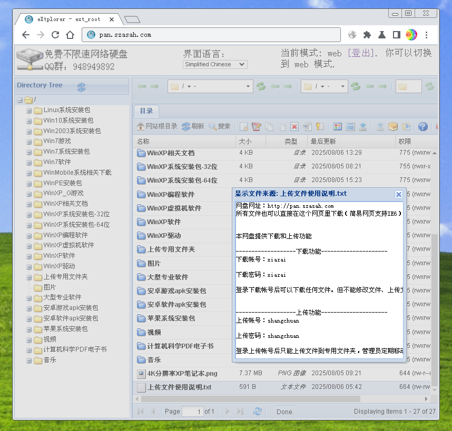Screen dimensions: 452x431
Task: Expand the 上传专用文件夹 tree node
Action: (x=29, y=277)
